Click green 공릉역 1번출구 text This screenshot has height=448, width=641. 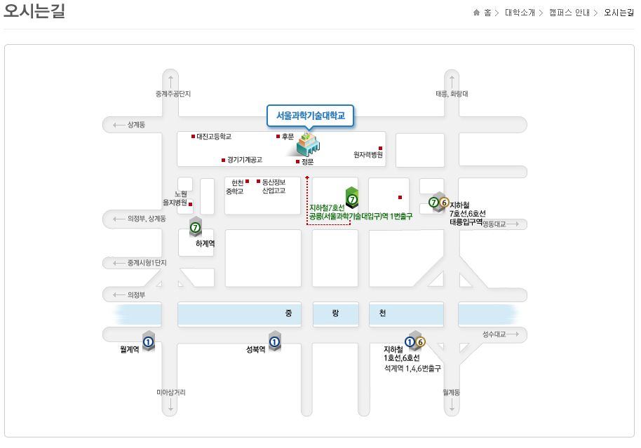tap(360, 217)
